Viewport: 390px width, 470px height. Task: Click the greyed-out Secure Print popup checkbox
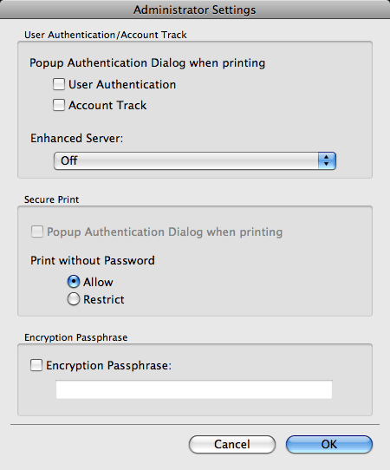37,232
